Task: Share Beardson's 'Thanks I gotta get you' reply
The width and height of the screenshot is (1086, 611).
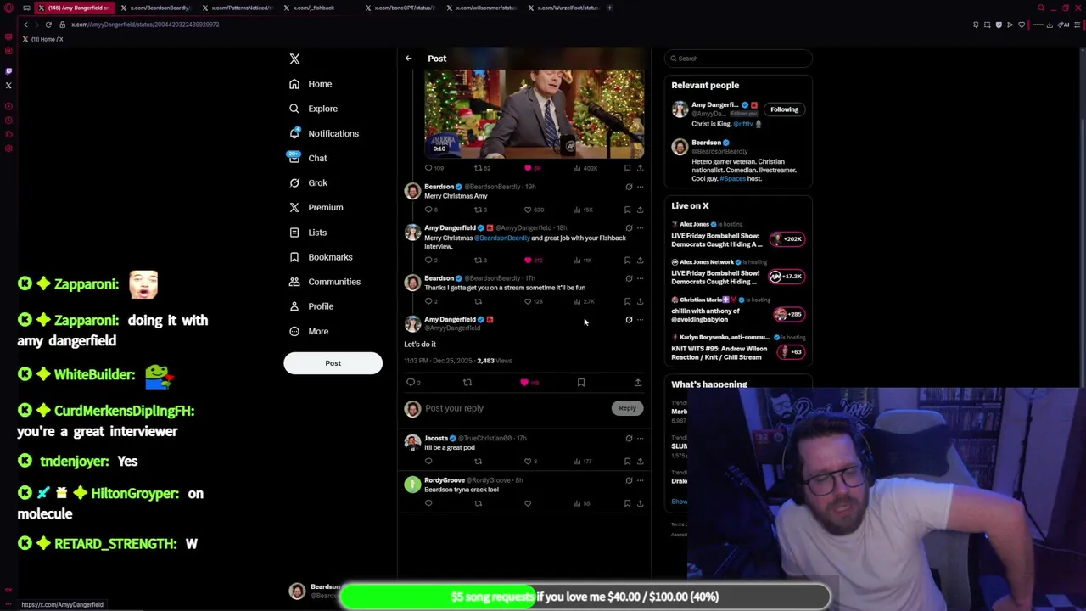Action: coord(640,301)
